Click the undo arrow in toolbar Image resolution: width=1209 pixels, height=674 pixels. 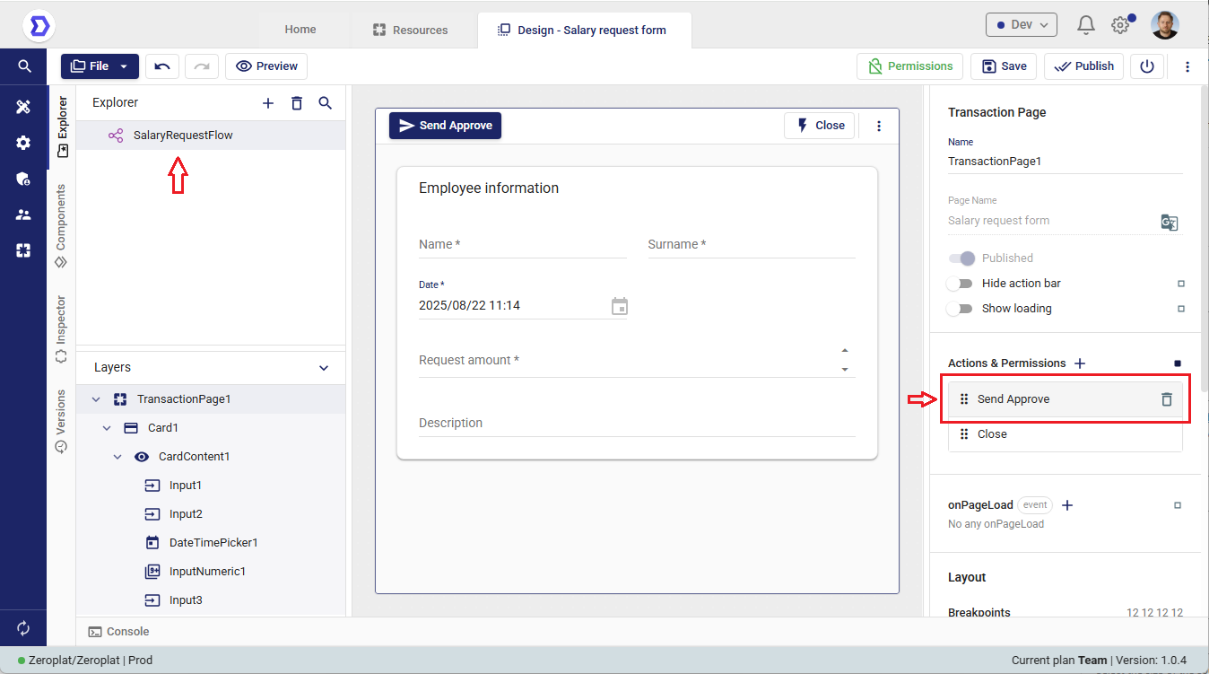[162, 66]
